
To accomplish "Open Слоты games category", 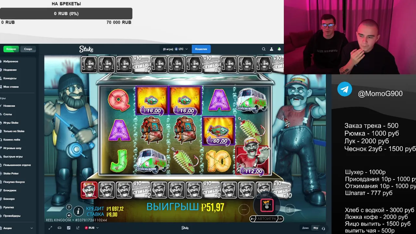I will tap(7, 114).
